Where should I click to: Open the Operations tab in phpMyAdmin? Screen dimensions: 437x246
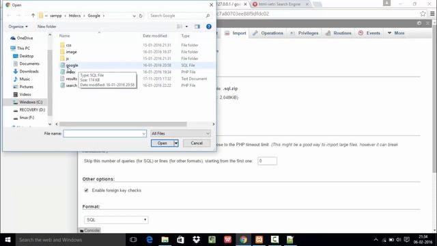coord(268,33)
